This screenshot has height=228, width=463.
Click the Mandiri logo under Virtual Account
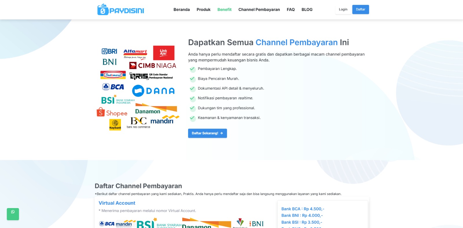(125, 224)
